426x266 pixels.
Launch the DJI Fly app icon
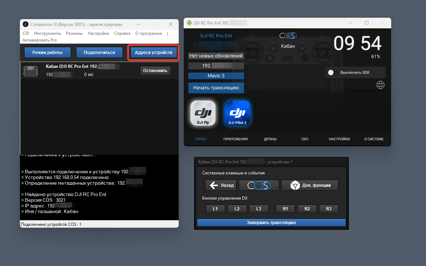point(203,113)
